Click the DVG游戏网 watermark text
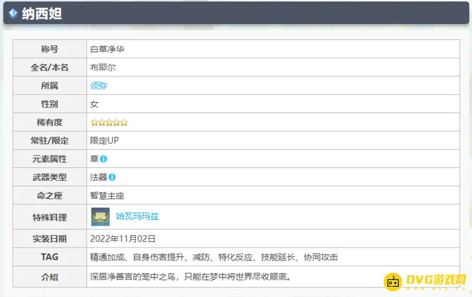472x297 pixels. (x=437, y=280)
